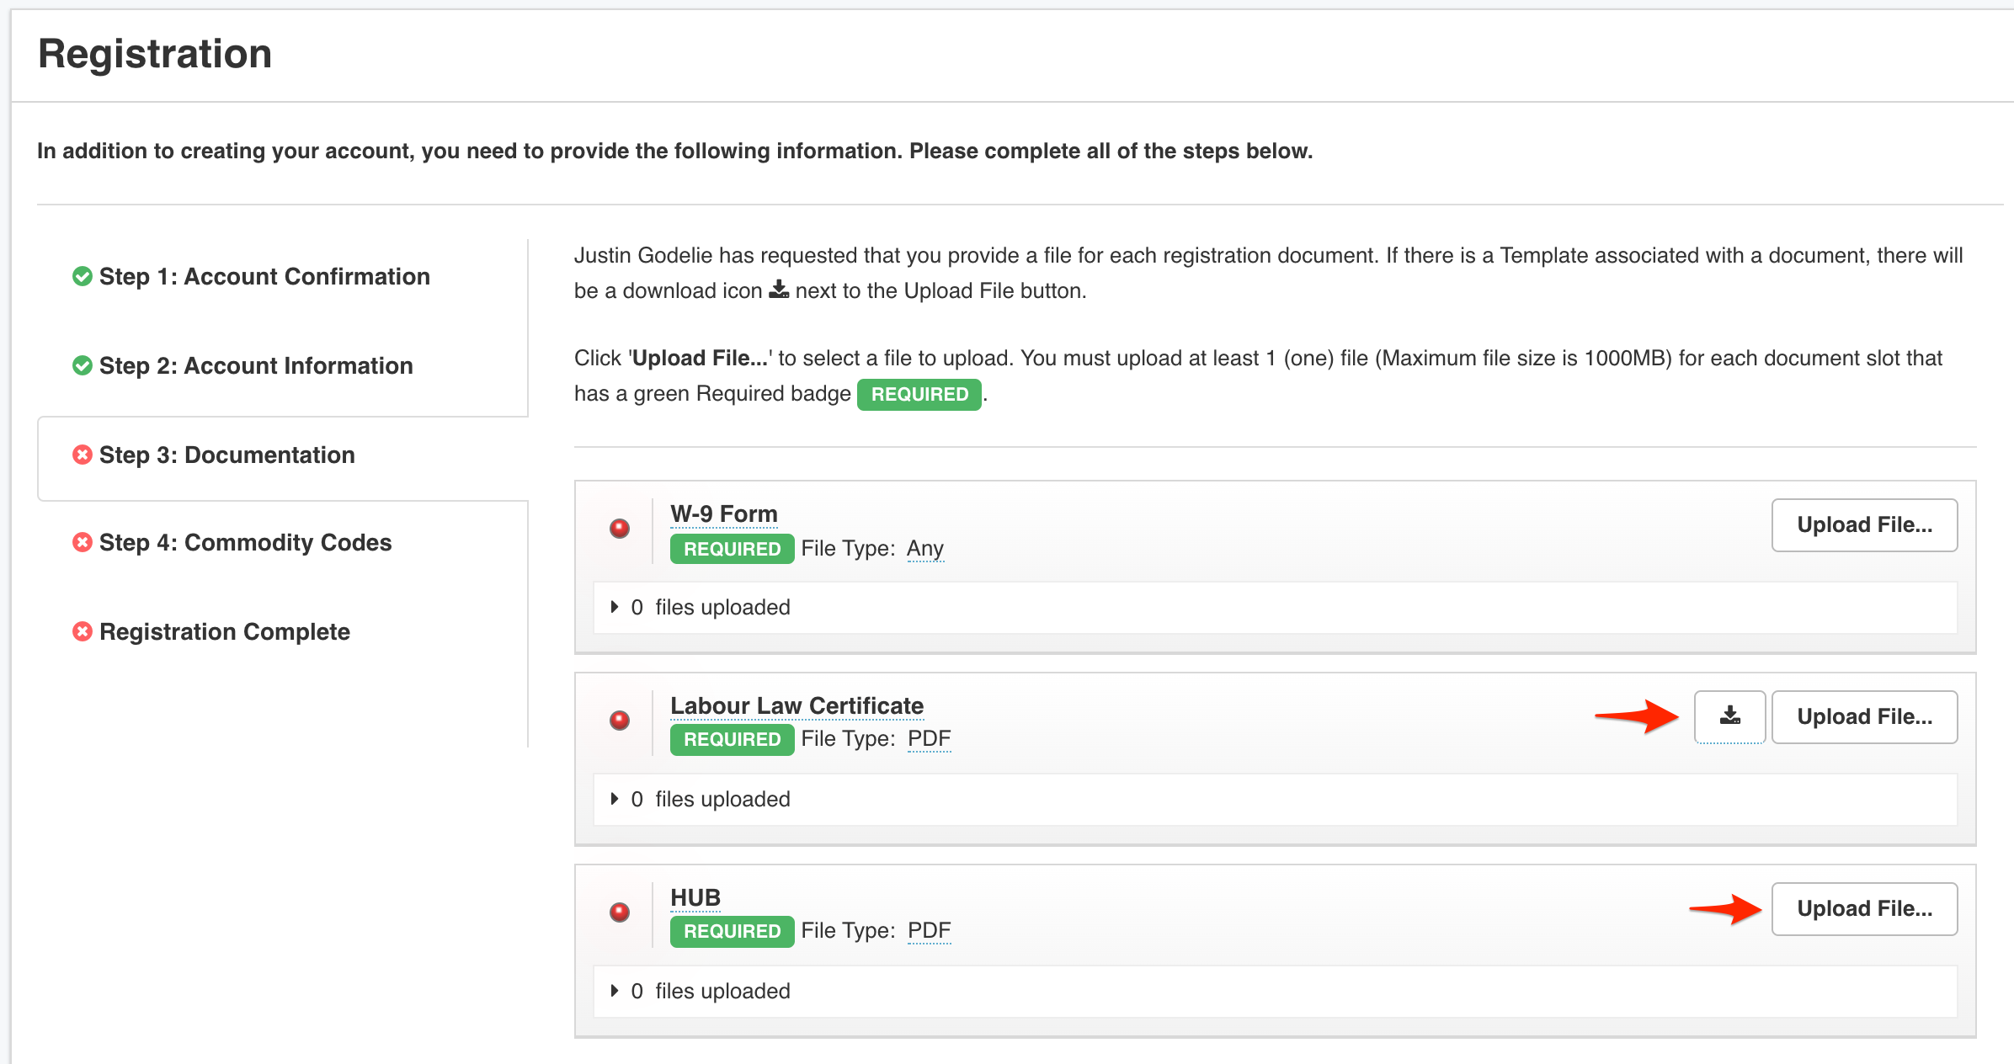
Task: Click the '0 files uploaded' text under W-9 Form
Action: click(711, 607)
